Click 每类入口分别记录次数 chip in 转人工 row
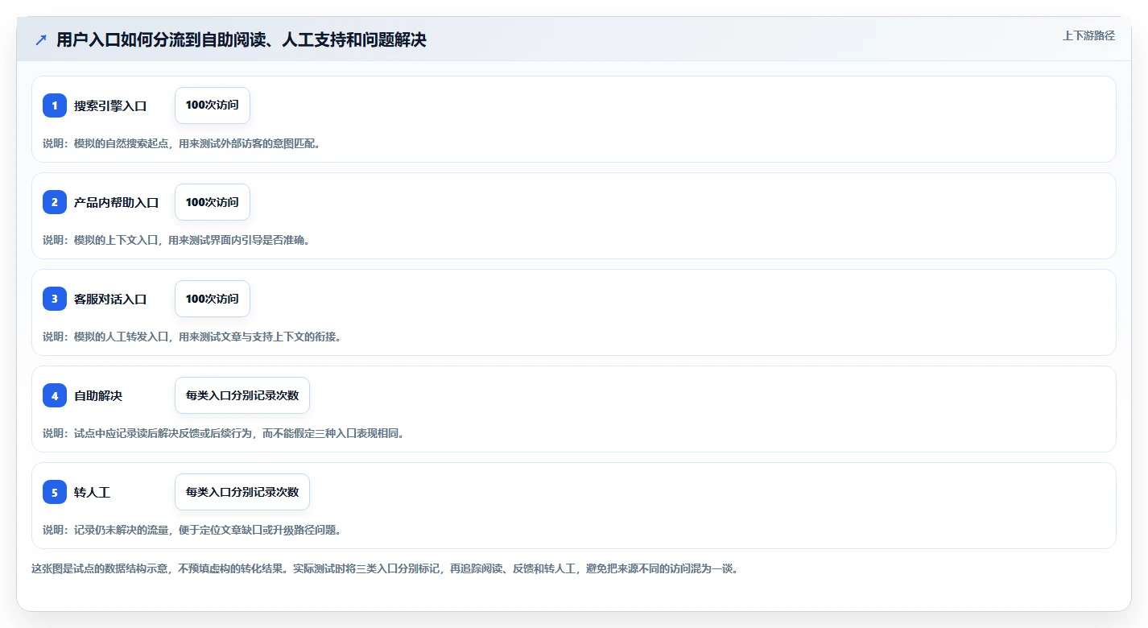The image size is (1148, 628). click(242, 492)
